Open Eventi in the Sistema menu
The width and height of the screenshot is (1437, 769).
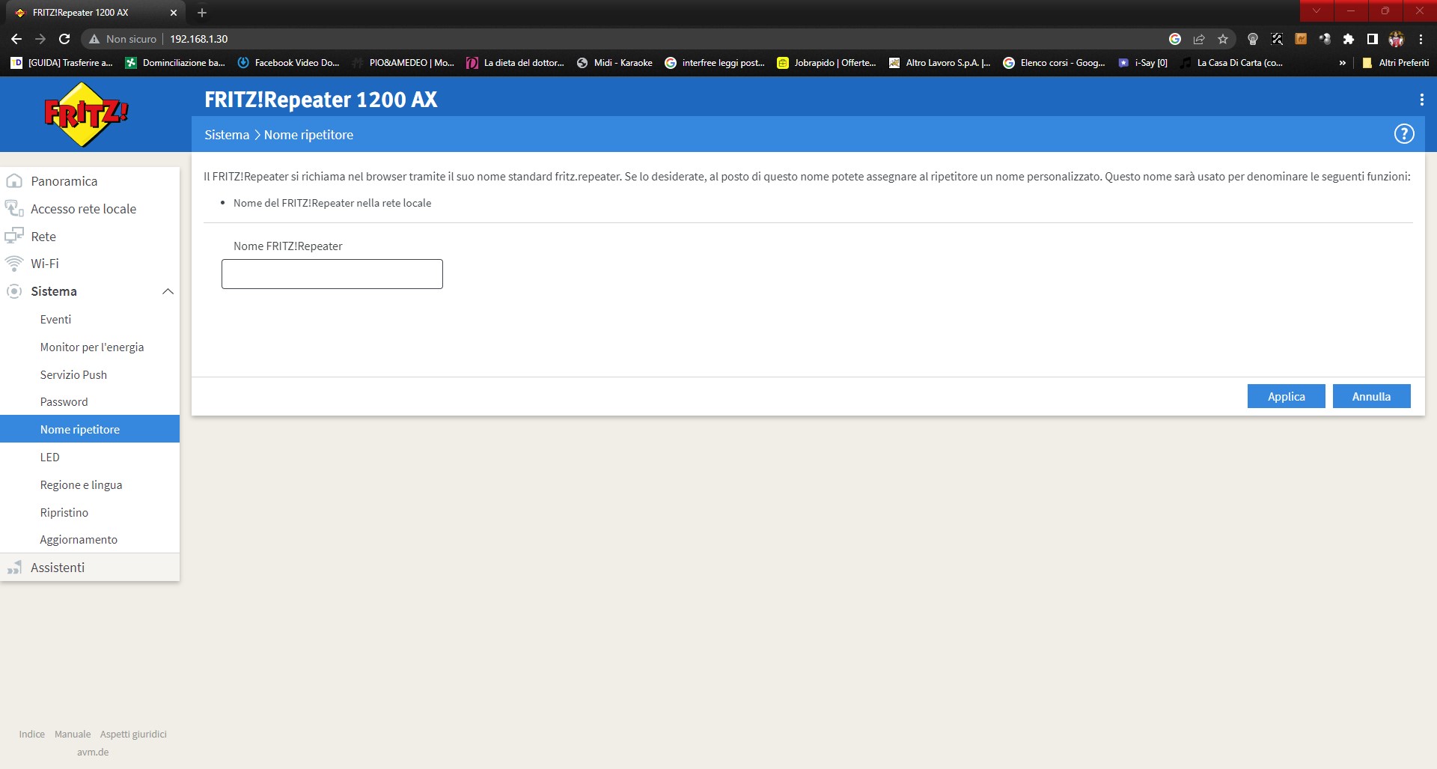[55, 319]
